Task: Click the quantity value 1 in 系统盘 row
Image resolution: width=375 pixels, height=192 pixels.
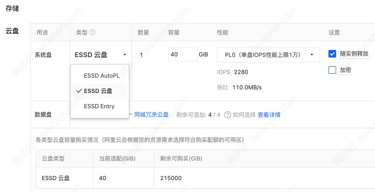Action: [x=141, y=55]
